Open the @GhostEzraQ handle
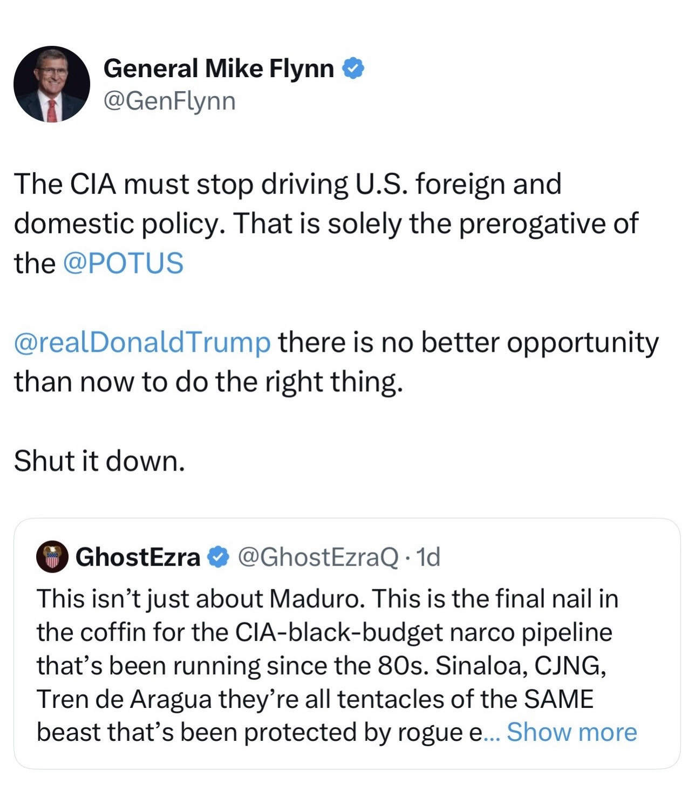 click(x=318, y=557)
